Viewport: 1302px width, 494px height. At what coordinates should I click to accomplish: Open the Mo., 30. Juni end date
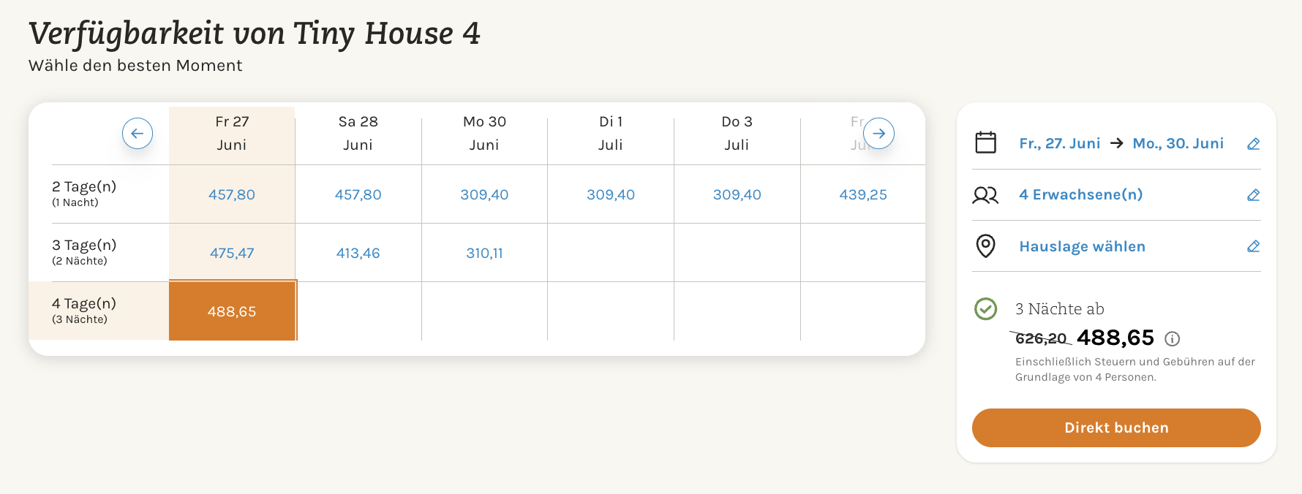pyautogui.click(x=1178, y=143)
